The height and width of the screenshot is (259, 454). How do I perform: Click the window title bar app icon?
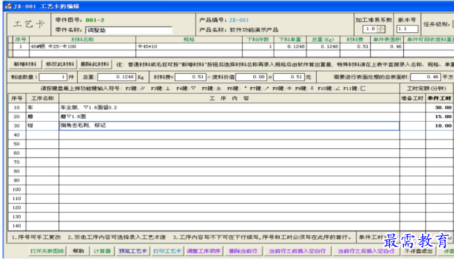coord(9,6)
